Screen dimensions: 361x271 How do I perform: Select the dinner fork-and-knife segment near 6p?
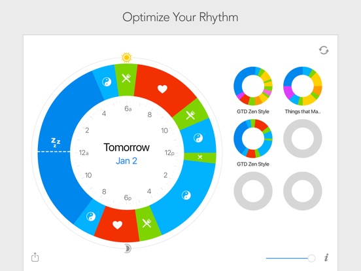(x=146, y=223)
